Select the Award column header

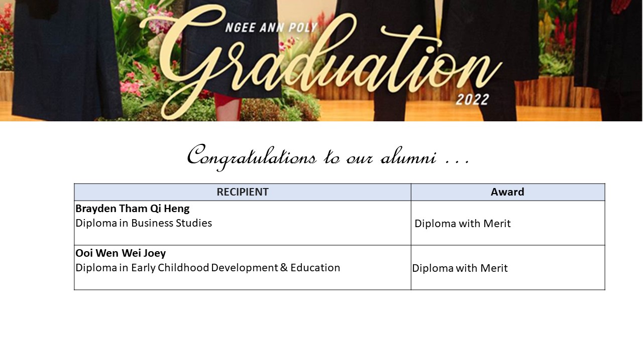508,192
